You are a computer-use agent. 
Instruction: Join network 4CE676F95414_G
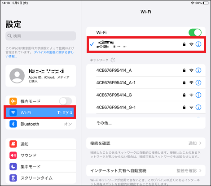click(x=146, y=95)
